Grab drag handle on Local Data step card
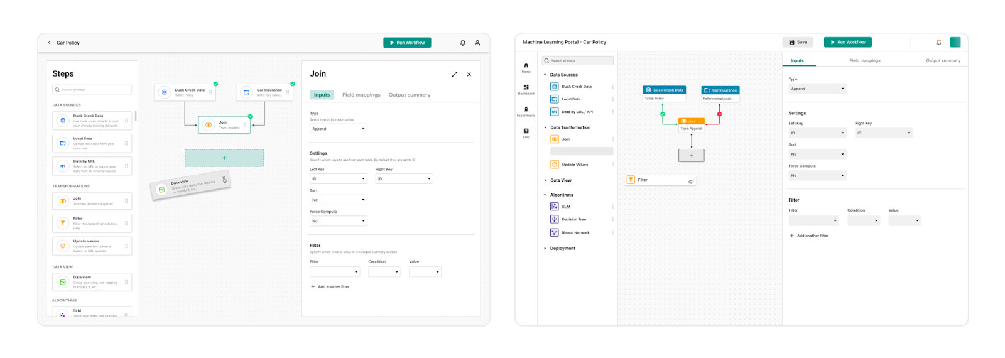Image resolution: width=1005 pixels, height=358 pixels. pos(126,143)
